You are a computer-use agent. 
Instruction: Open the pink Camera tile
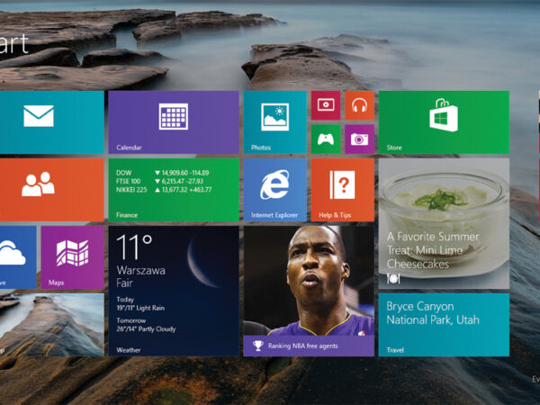pyautogui.click(x=359, y=139)
